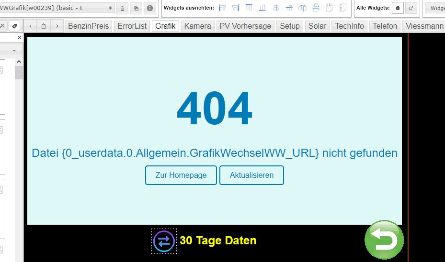Open the Solar view tab
This screenshot has width=445, height=262.
pyautogui.click(x=317, y=26)
